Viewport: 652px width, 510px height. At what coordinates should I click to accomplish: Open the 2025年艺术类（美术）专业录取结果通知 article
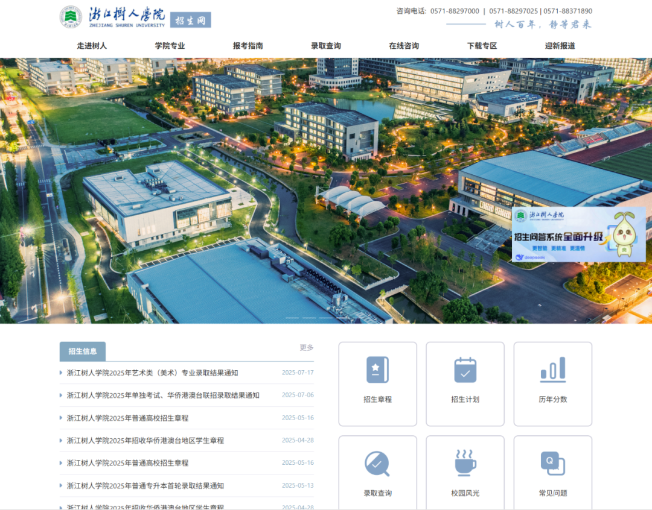tap(153, 373)
